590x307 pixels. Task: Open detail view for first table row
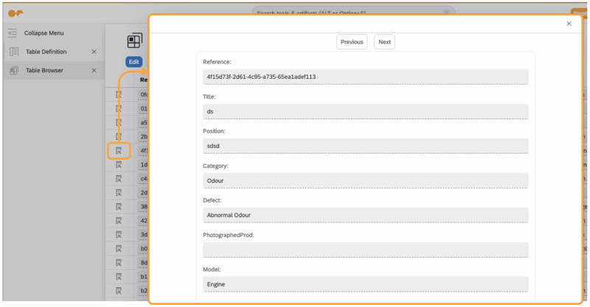(x=118, y=95)
